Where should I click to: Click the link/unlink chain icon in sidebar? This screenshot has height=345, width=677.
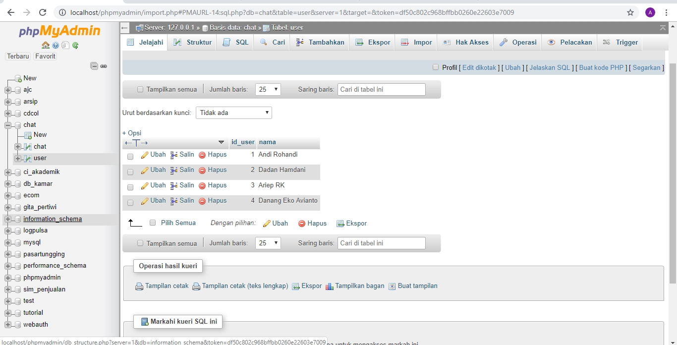[x=104, y=66]
